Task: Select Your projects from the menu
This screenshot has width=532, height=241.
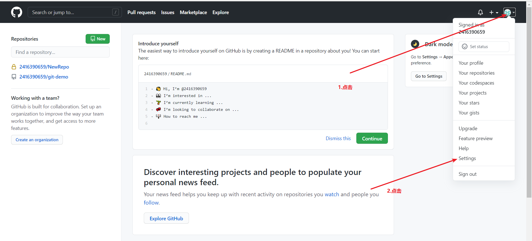Action: tap(472, 93)
